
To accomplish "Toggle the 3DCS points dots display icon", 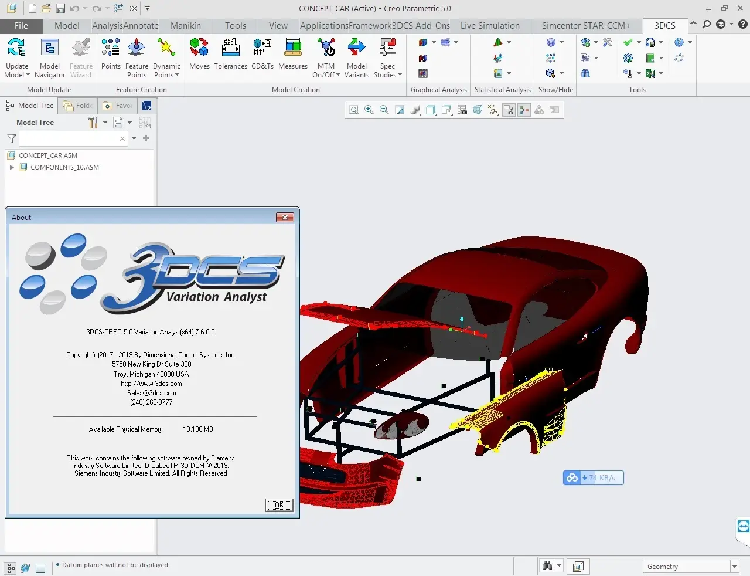I will click(x=550, y=57).
